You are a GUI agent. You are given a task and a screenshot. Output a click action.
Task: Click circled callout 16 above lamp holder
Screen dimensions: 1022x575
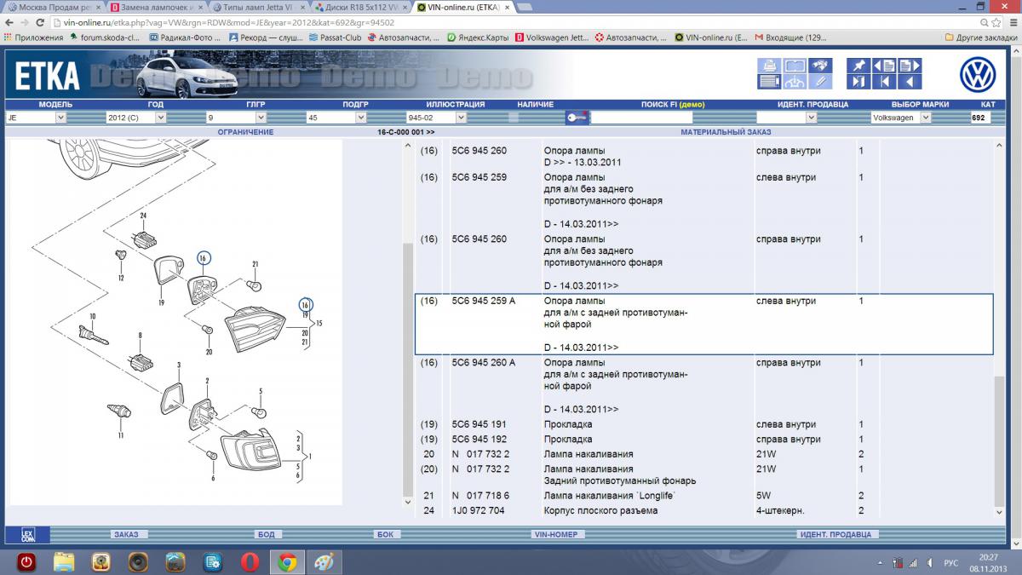[x=203, y=258]
